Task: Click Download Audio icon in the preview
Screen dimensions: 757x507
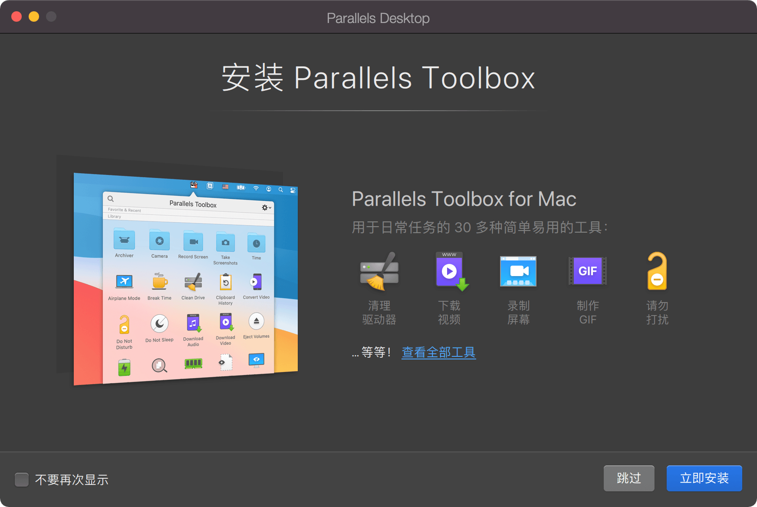Action: pos(194,323)
